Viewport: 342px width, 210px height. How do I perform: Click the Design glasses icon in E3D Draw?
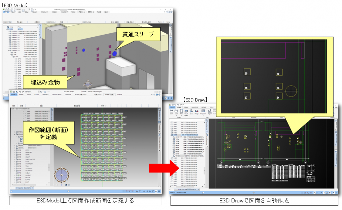196,111
